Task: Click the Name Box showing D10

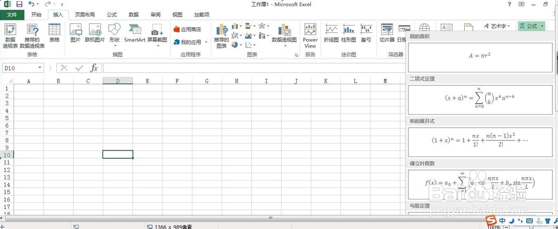Action: coord(19,67)
